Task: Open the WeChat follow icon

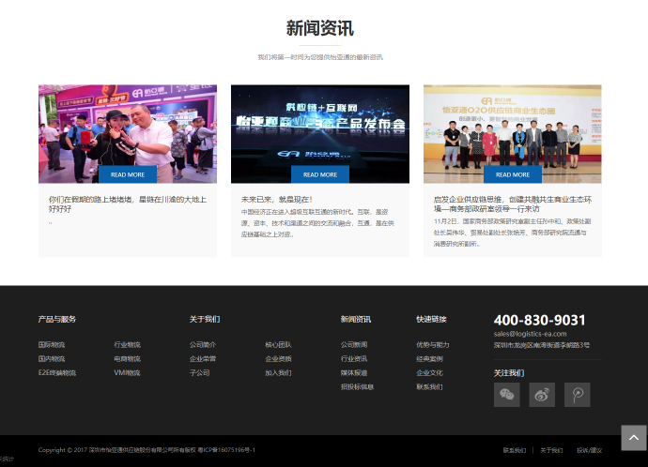Action: click(x=507, y=395)
